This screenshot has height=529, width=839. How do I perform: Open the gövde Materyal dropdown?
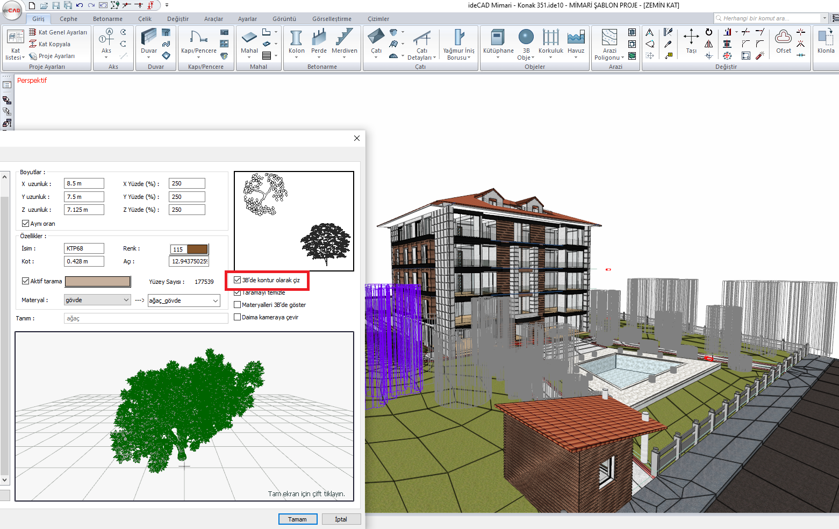[97, 300]
